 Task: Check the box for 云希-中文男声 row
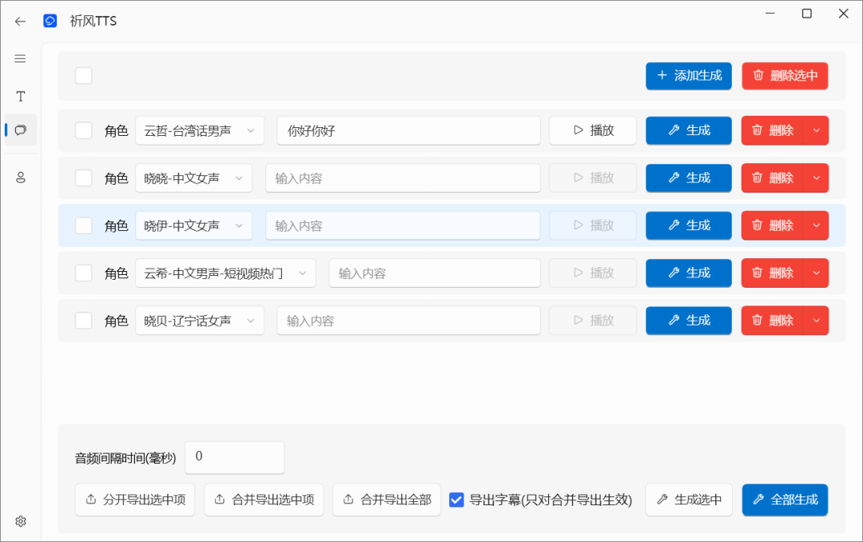(x=84, y=273)
